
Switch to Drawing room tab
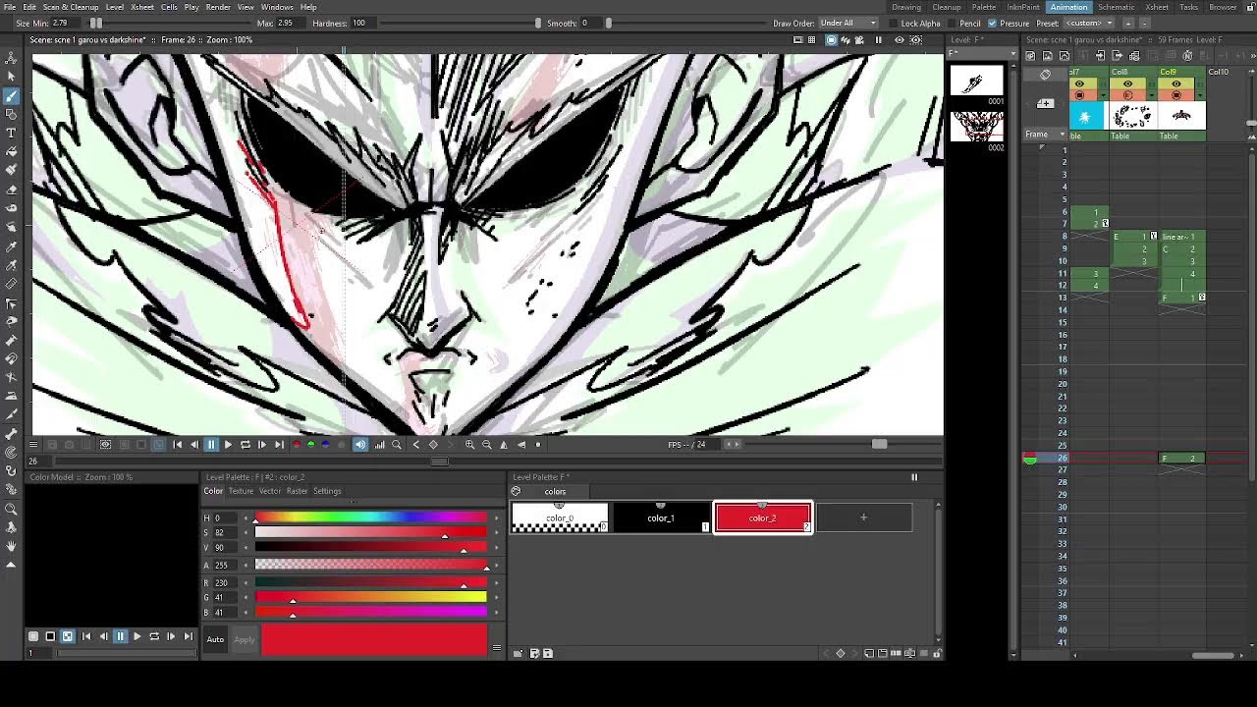906,7
